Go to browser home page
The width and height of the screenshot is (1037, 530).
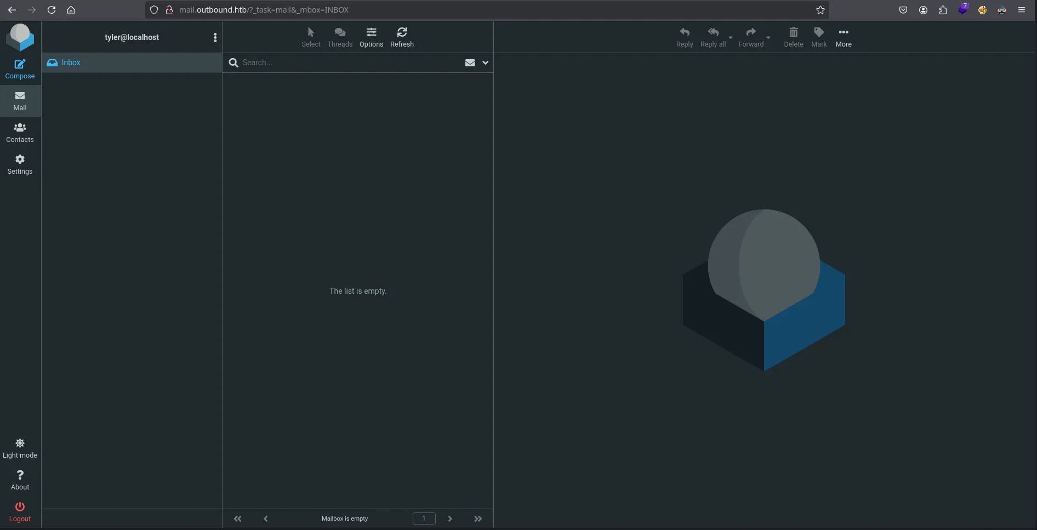click(x=71, y=10)
